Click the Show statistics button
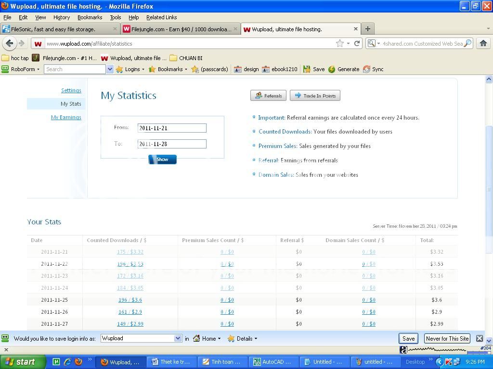Viewport: 493px width, 369px height. pos(162,159)
